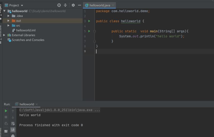Expand the src folder
Image resolution: width=214 pixels, height=137 pixels.
pyautogui.click(x=9, y=26)
